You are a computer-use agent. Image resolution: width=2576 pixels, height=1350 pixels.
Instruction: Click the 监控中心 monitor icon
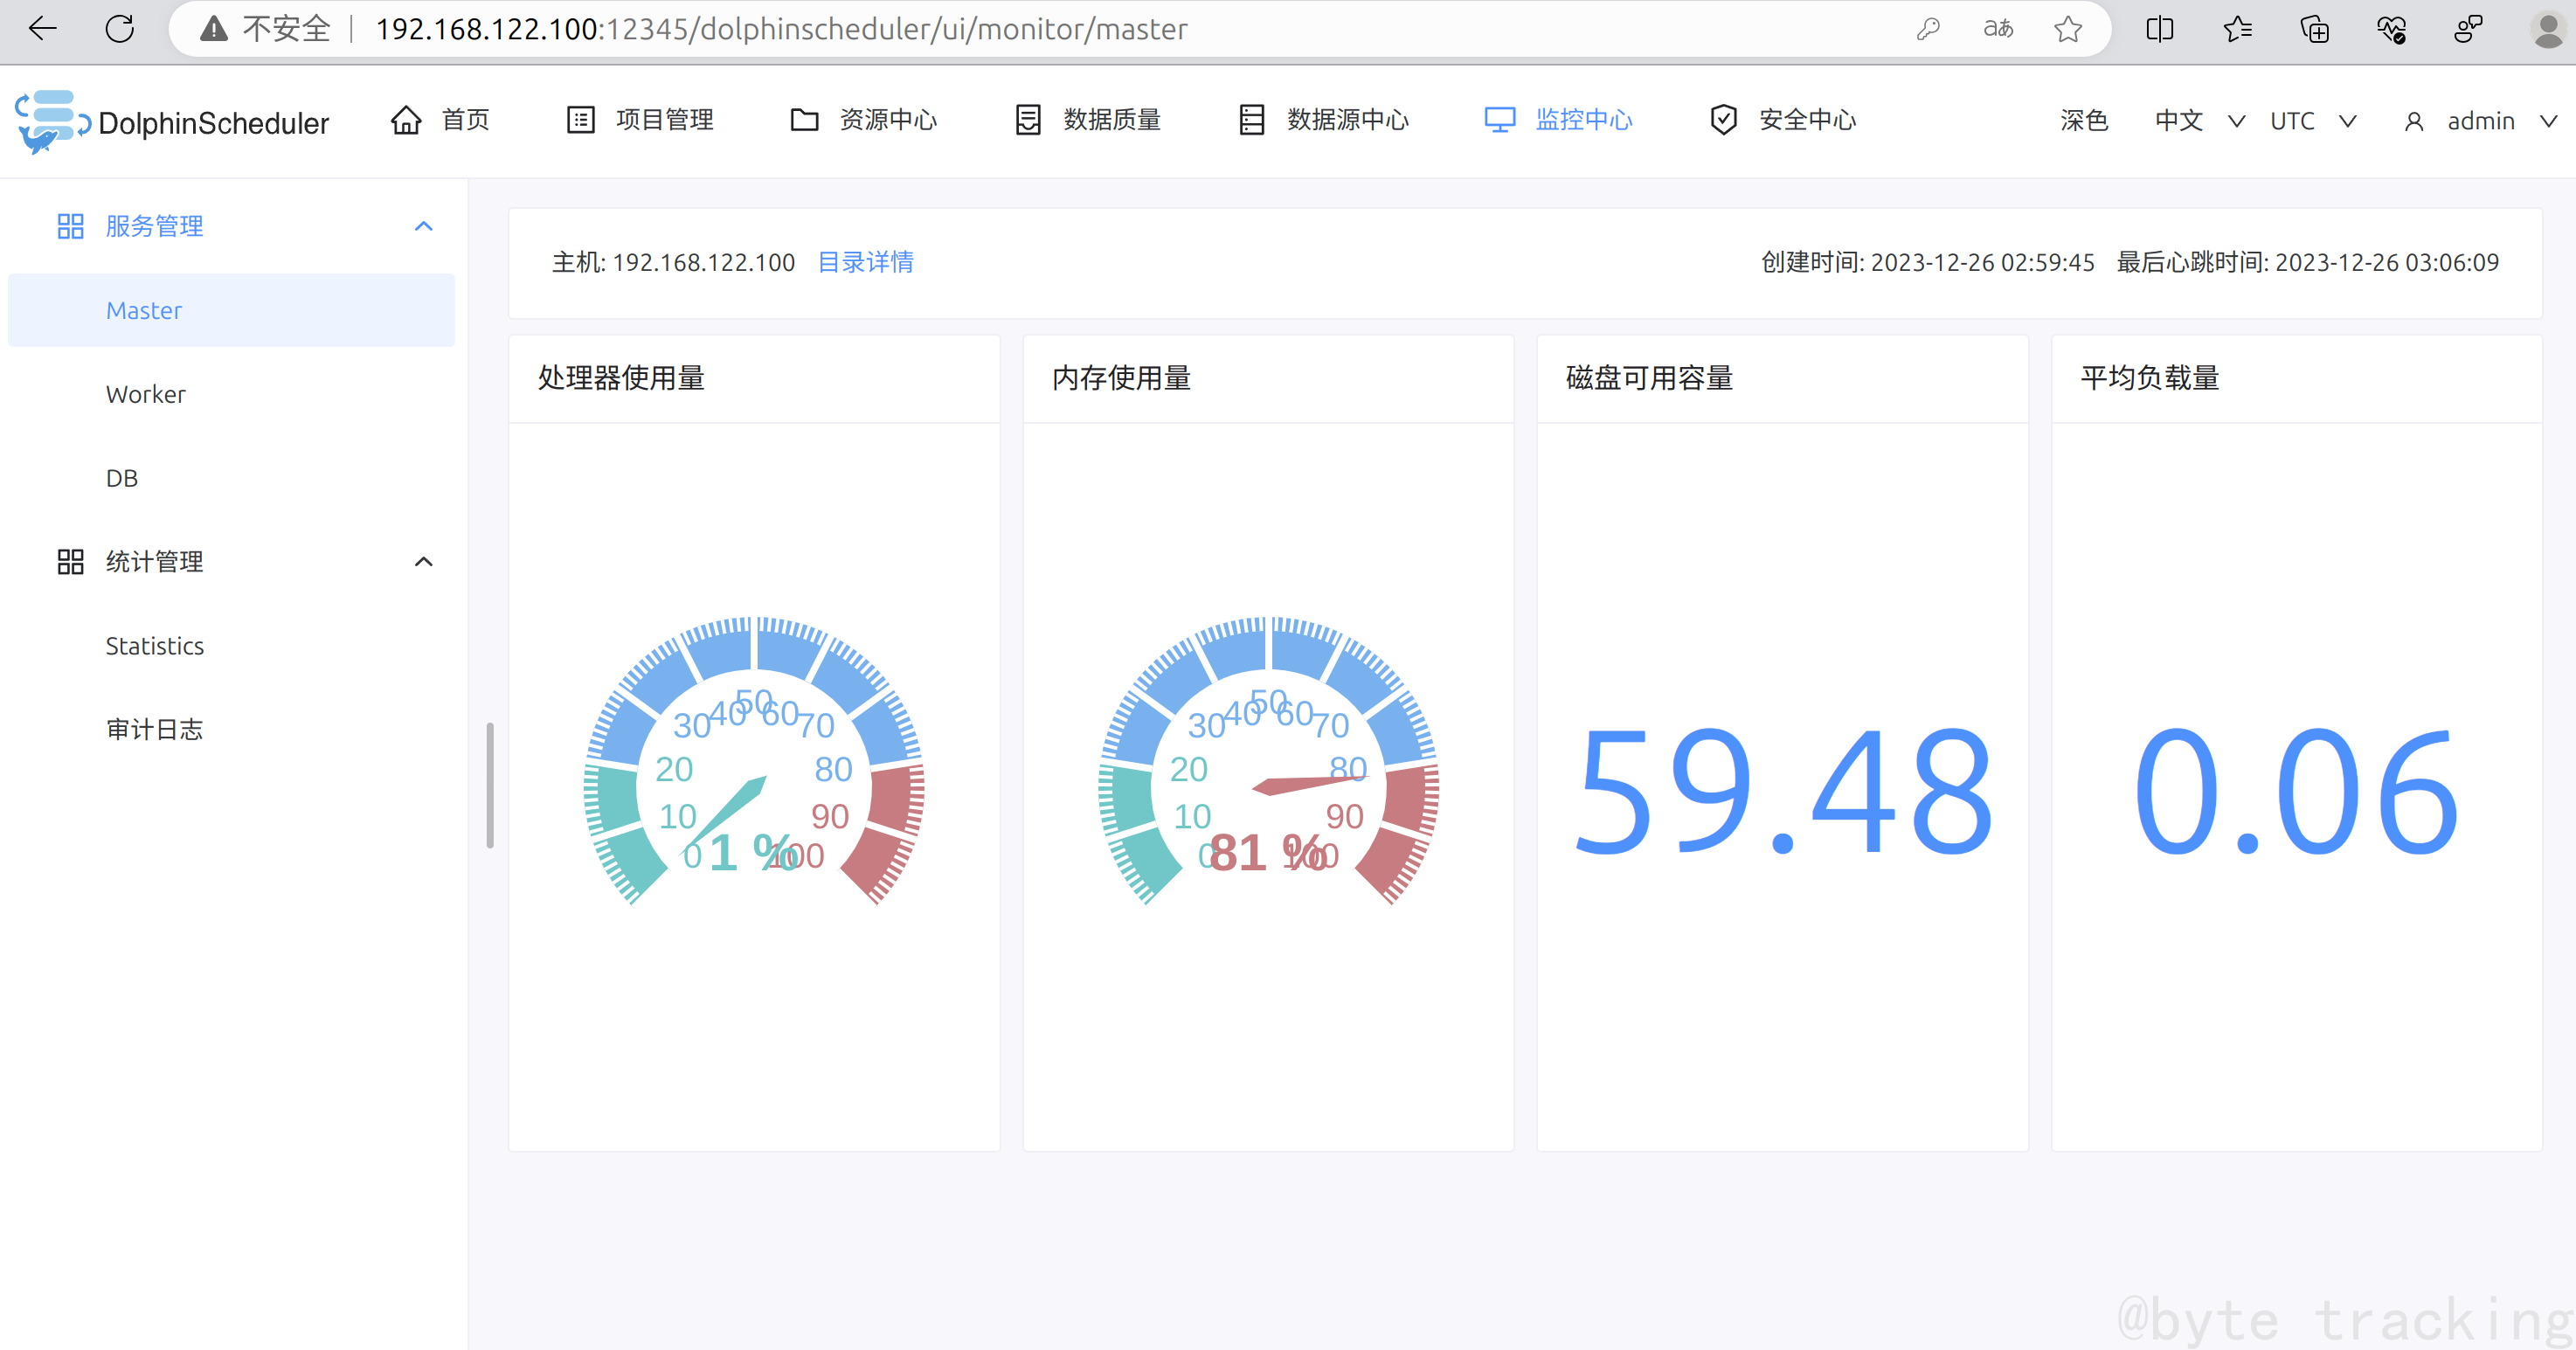pyautogui.click(x=1499, y=119)
